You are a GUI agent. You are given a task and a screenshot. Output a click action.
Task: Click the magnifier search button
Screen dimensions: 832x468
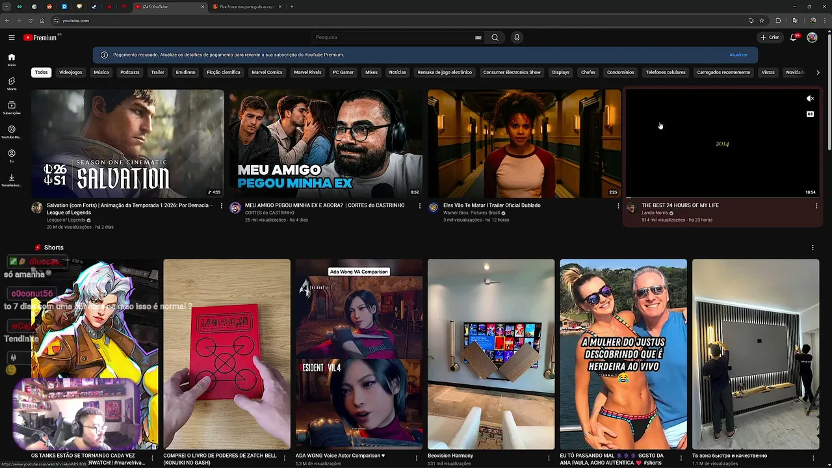[x=495, y=38]
